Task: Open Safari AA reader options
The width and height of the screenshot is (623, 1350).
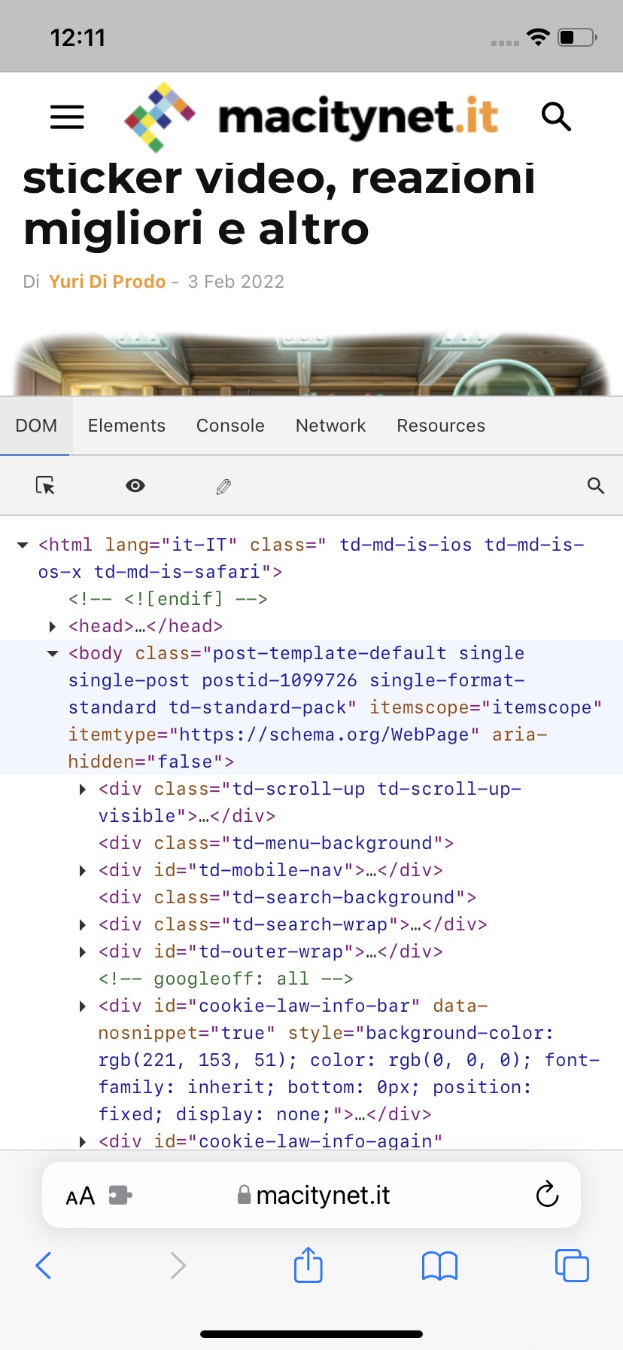Action: pyautogui.click(x=81, y=1196)
